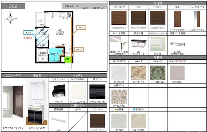Screen dimensions: 207x132
Task: Select the フローリング brown wood swatch
Action: [119, 18]
